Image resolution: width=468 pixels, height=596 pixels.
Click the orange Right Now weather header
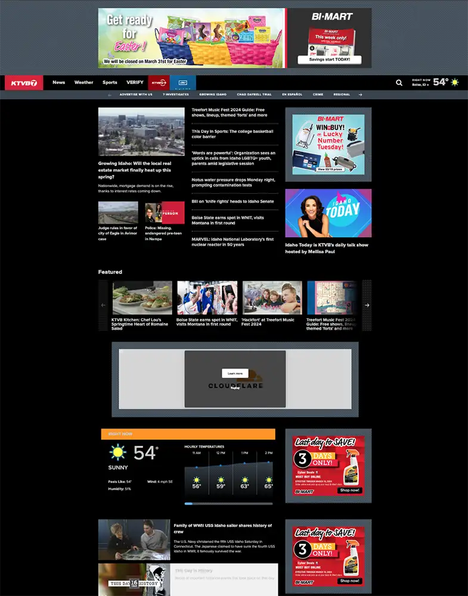coord(188,434)
